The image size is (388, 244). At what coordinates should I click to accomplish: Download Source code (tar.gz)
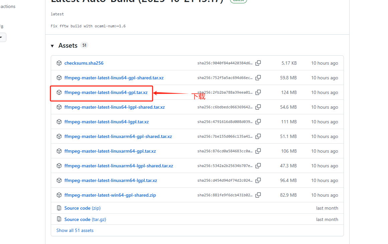(x=85, y=219)
